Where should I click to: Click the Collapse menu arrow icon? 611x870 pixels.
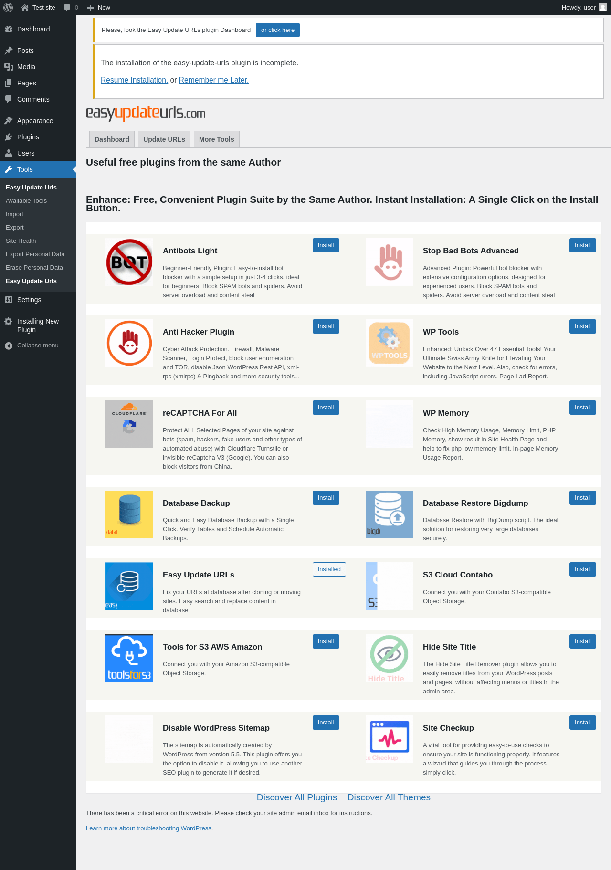9,346
